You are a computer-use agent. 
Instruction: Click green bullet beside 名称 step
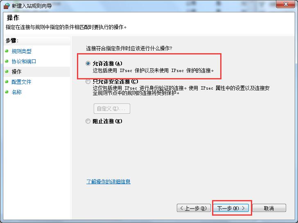coord(7,92)
